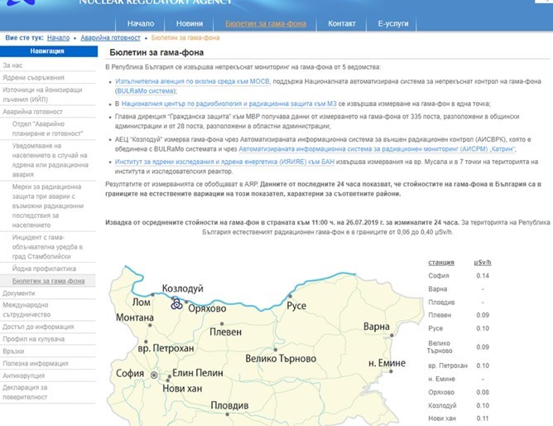
Task: Click the Kozloduy nuclear plant map icon
Action: [176, 303]
